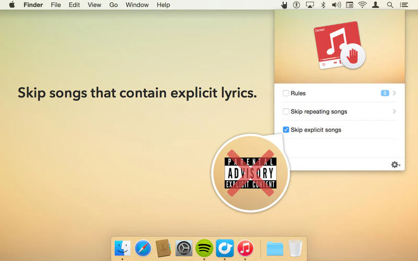The image size is (418, 261).
Task: Click the Denied app logo in popover
Action: pyautogui.click(x=339, y=45)
